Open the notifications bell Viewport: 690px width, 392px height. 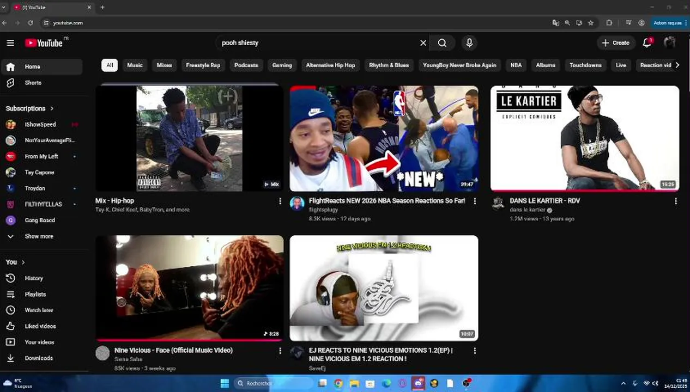point(647,42)
